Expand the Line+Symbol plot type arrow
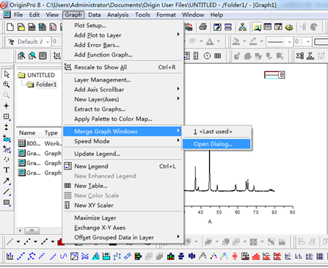 (x=53, y=242)
